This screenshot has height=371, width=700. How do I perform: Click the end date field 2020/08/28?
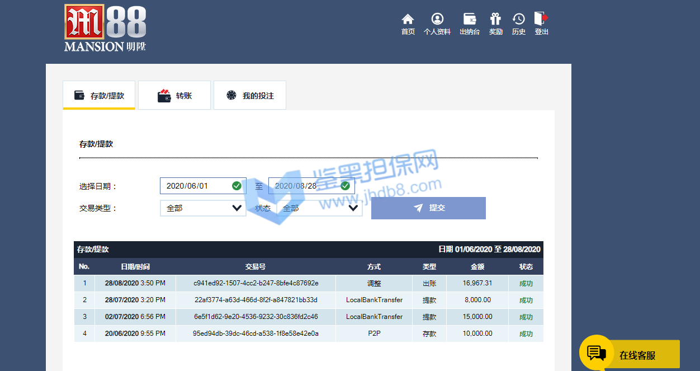click(x=305, y=186)
